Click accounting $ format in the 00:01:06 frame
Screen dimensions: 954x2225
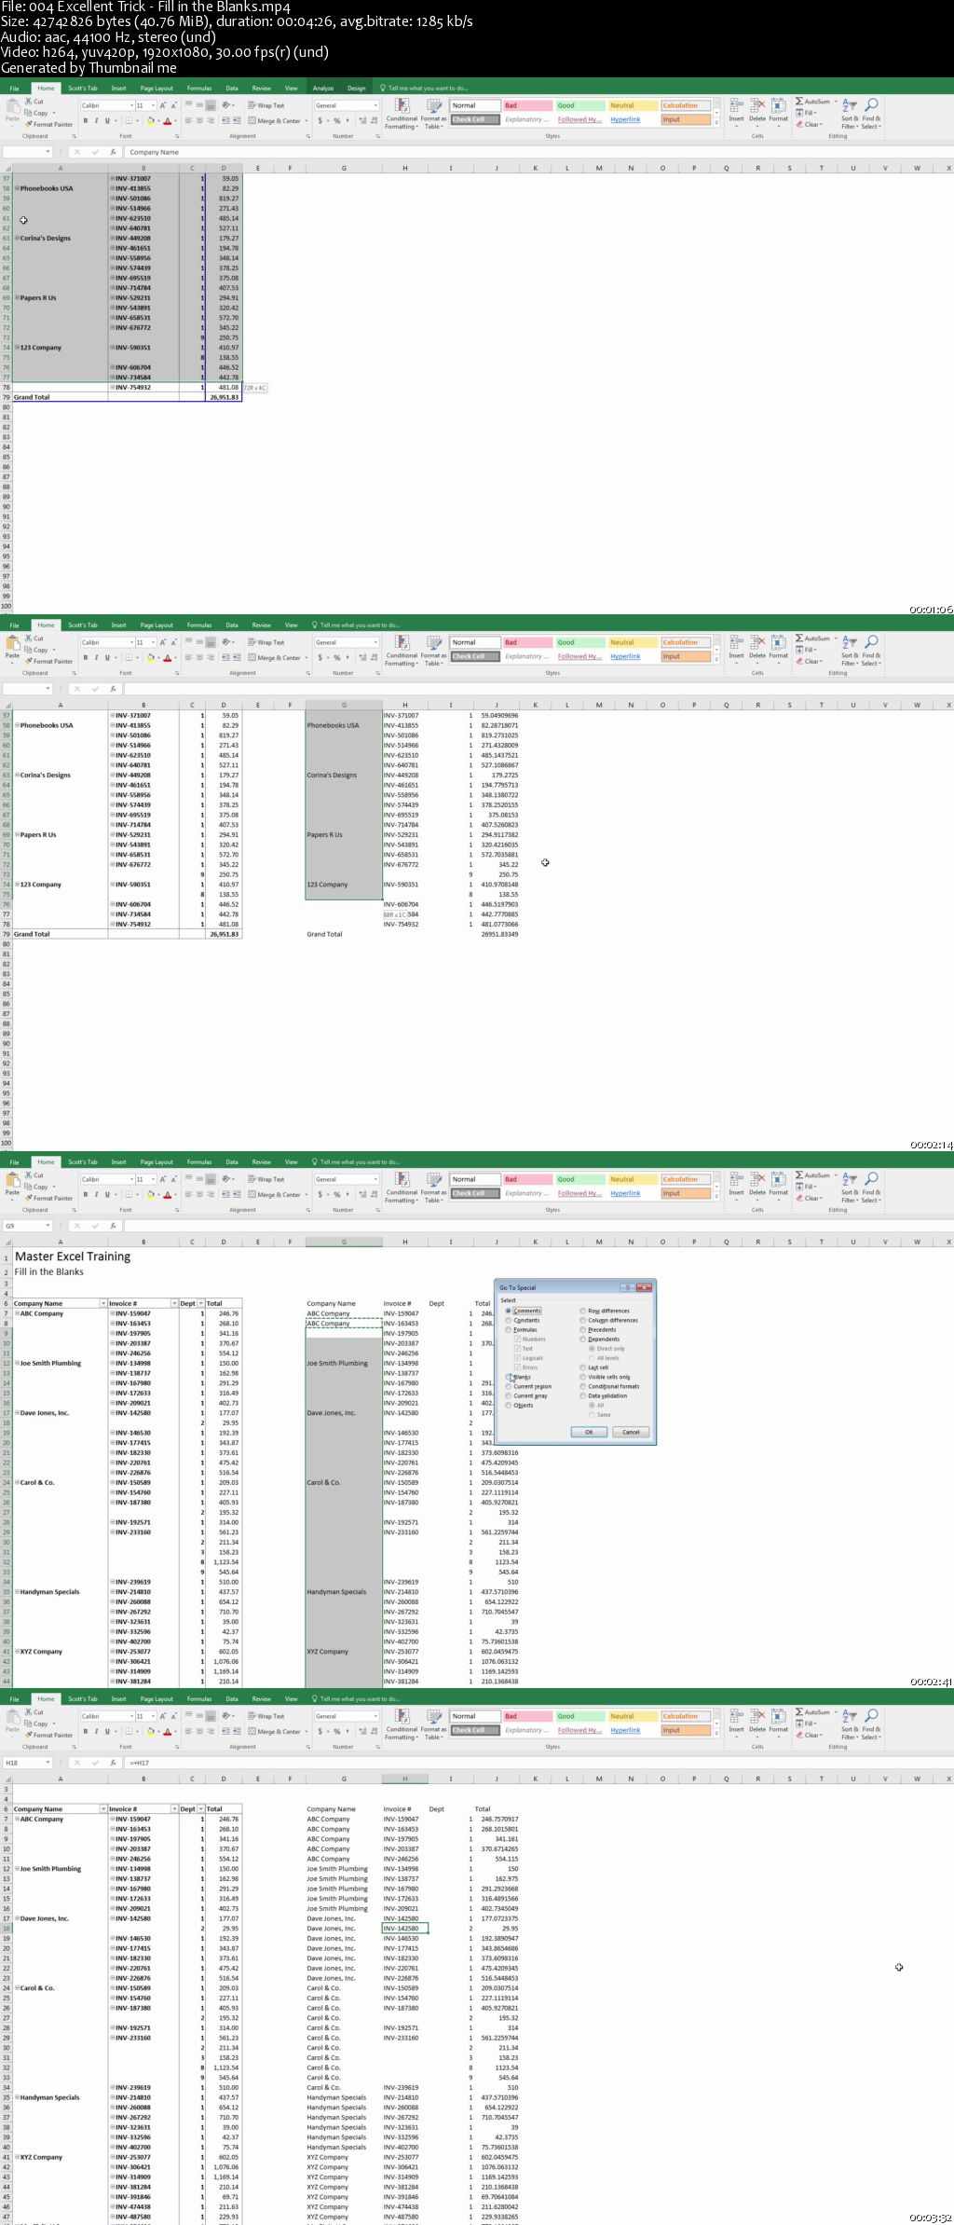(320, 121)
